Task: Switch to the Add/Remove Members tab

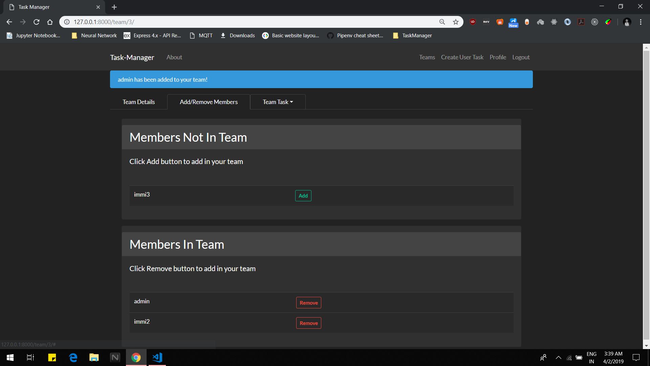Action: pyautogui.click(x=209, y=102)
